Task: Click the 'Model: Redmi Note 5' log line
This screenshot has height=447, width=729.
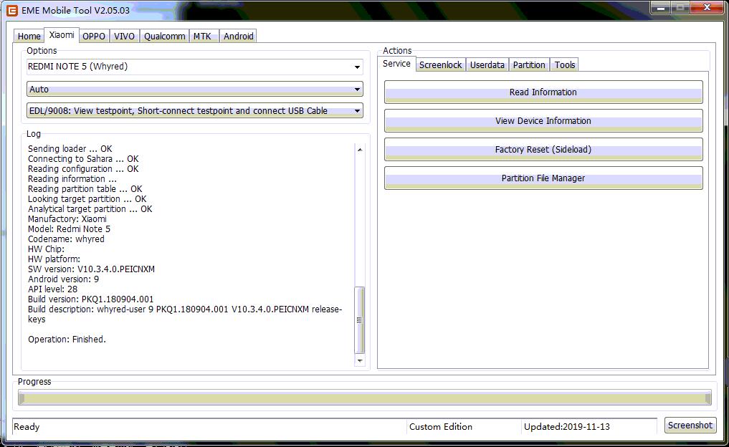Action: (x=69, y=229)
